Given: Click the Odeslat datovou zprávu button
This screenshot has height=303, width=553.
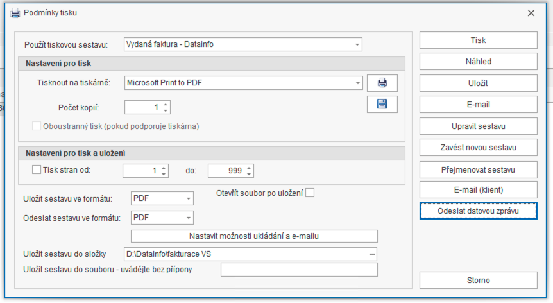Looking at the screenshot, I should pos(478,211).
